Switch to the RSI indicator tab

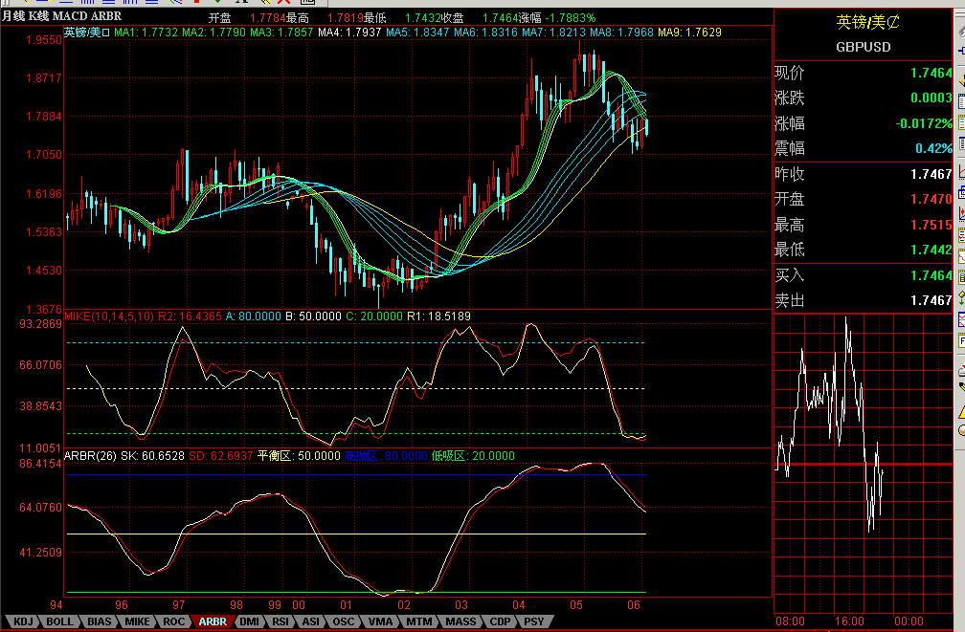coord(280,621)
